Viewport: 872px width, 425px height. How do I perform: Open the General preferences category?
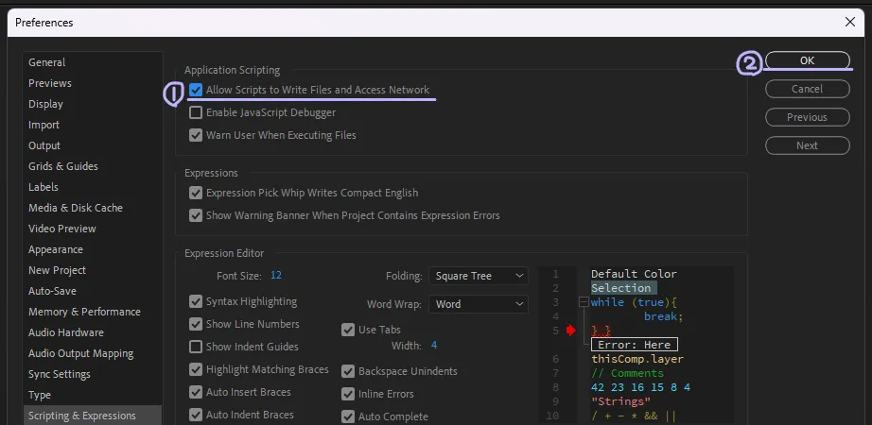coord(47,62)
